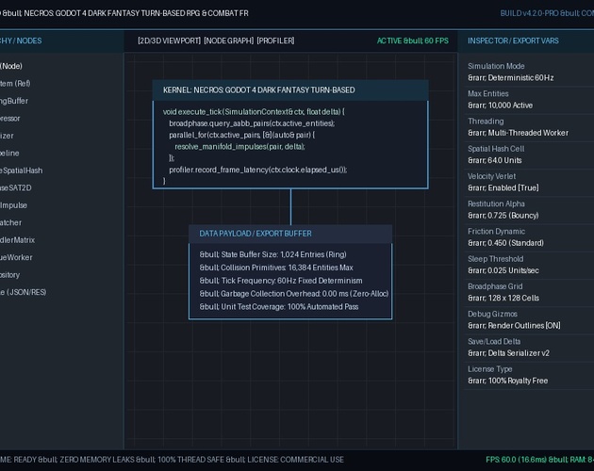Click the 'State Buffer Size: 1,024 Entries' line
Screen dimensions: 594x471
tap(272, 254)
